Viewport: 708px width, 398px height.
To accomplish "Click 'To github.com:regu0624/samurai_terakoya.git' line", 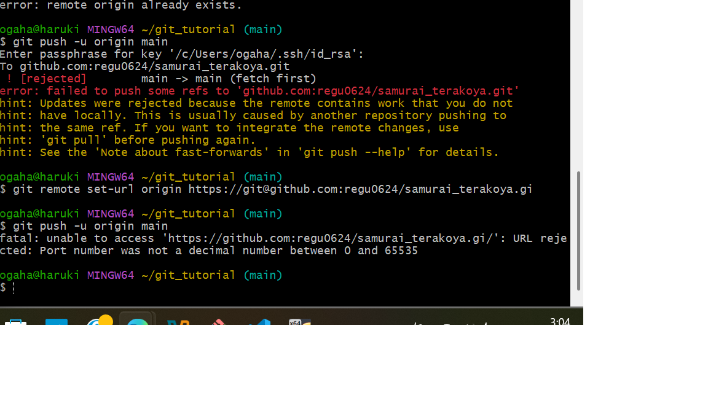I will coord(145,66).
